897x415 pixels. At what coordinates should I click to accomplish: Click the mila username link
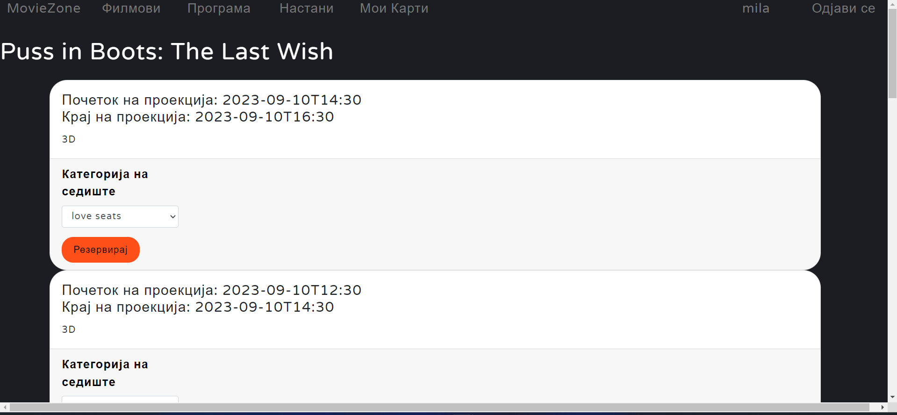coord(756,8)
